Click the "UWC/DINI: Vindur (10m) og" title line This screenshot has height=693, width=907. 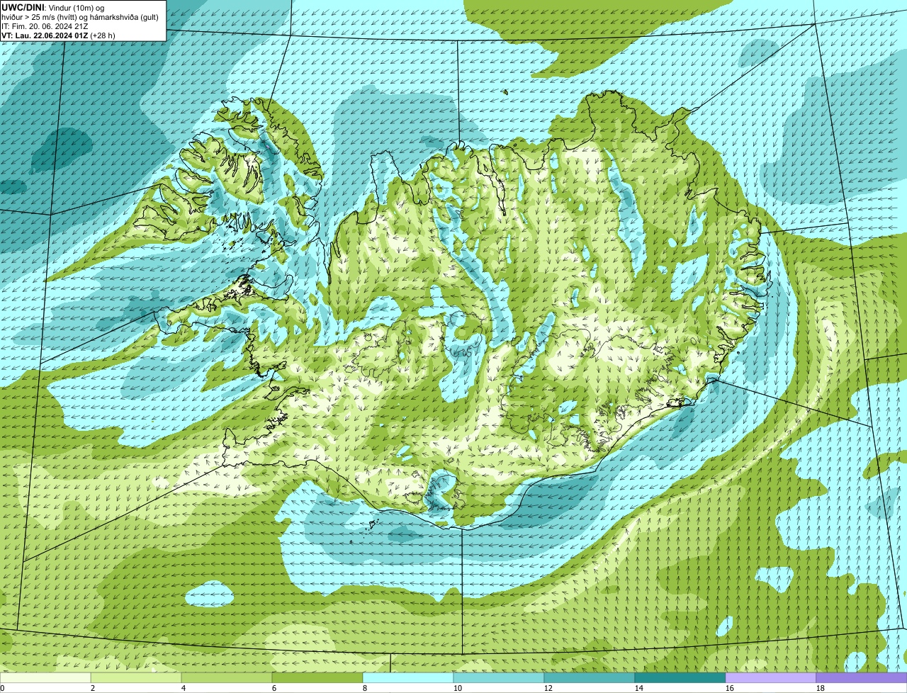[53, 7]
